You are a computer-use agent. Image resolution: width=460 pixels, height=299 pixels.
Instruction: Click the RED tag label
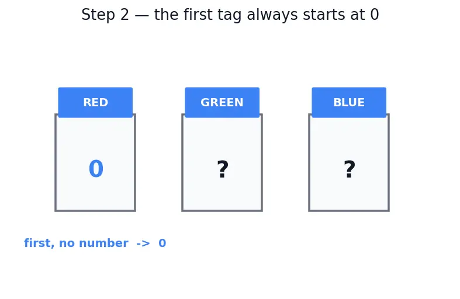click(x=95, y=102)
